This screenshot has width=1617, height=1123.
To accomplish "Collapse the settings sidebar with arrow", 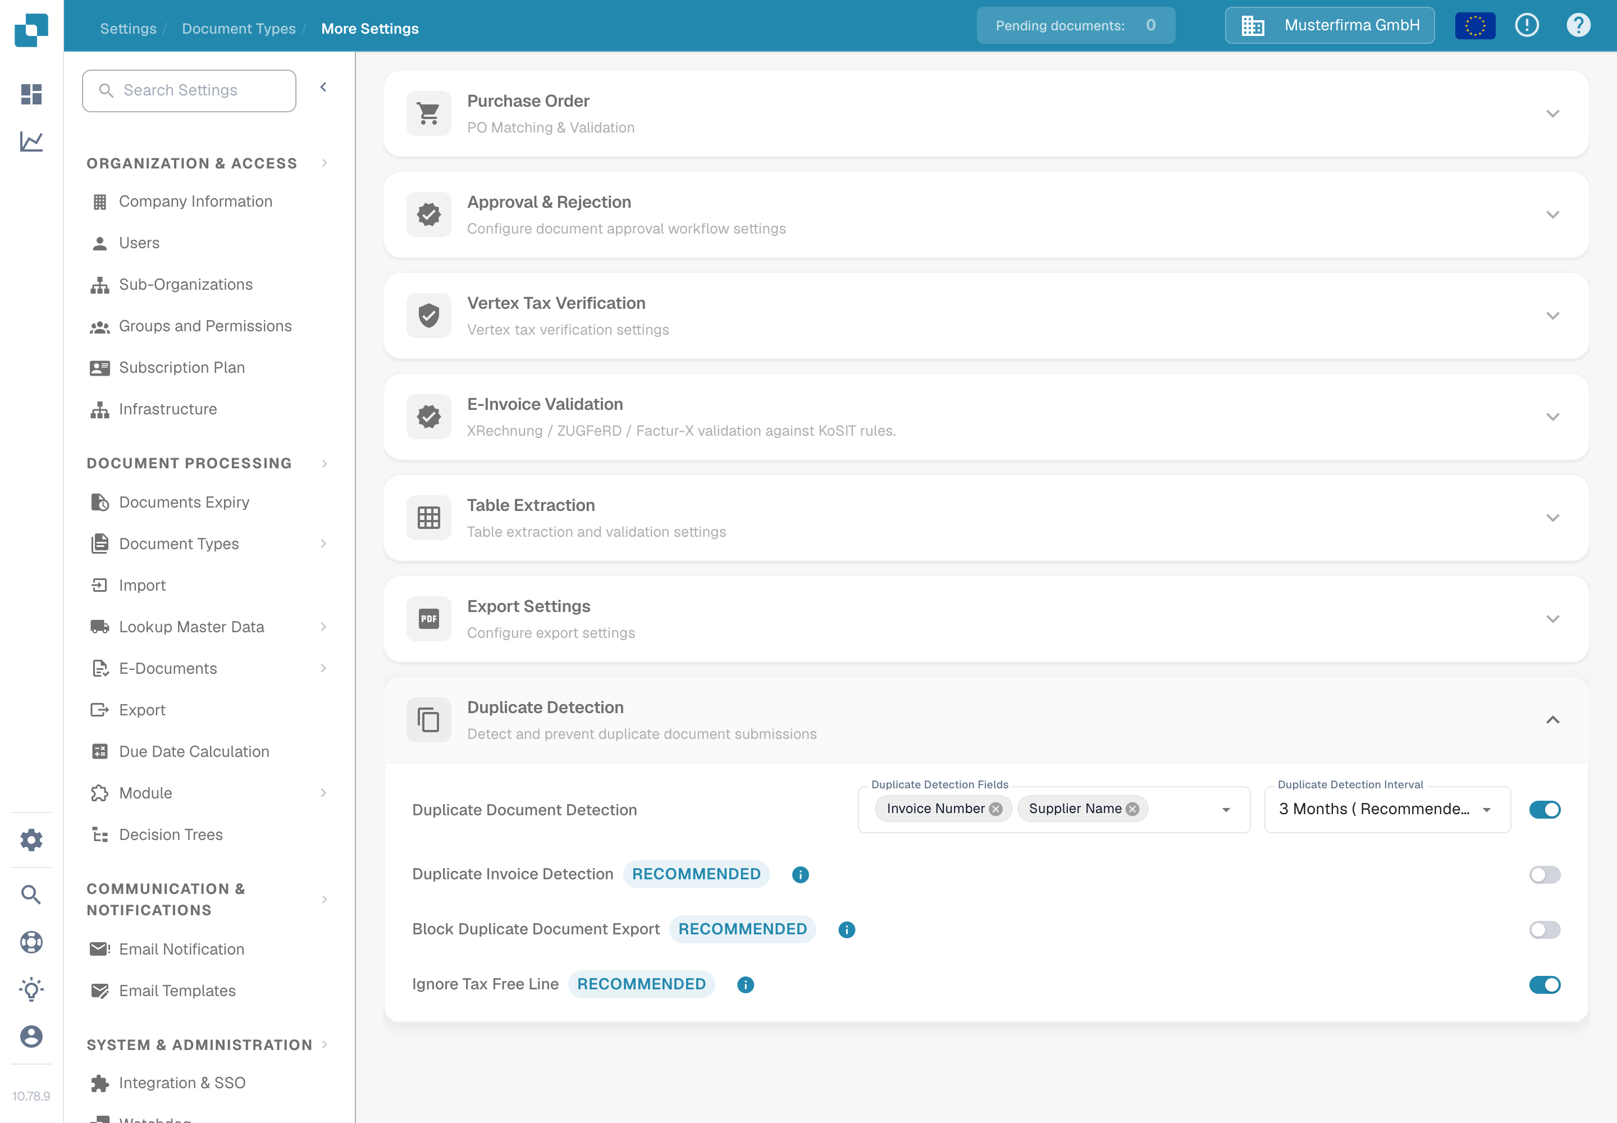I will [323, 87].
